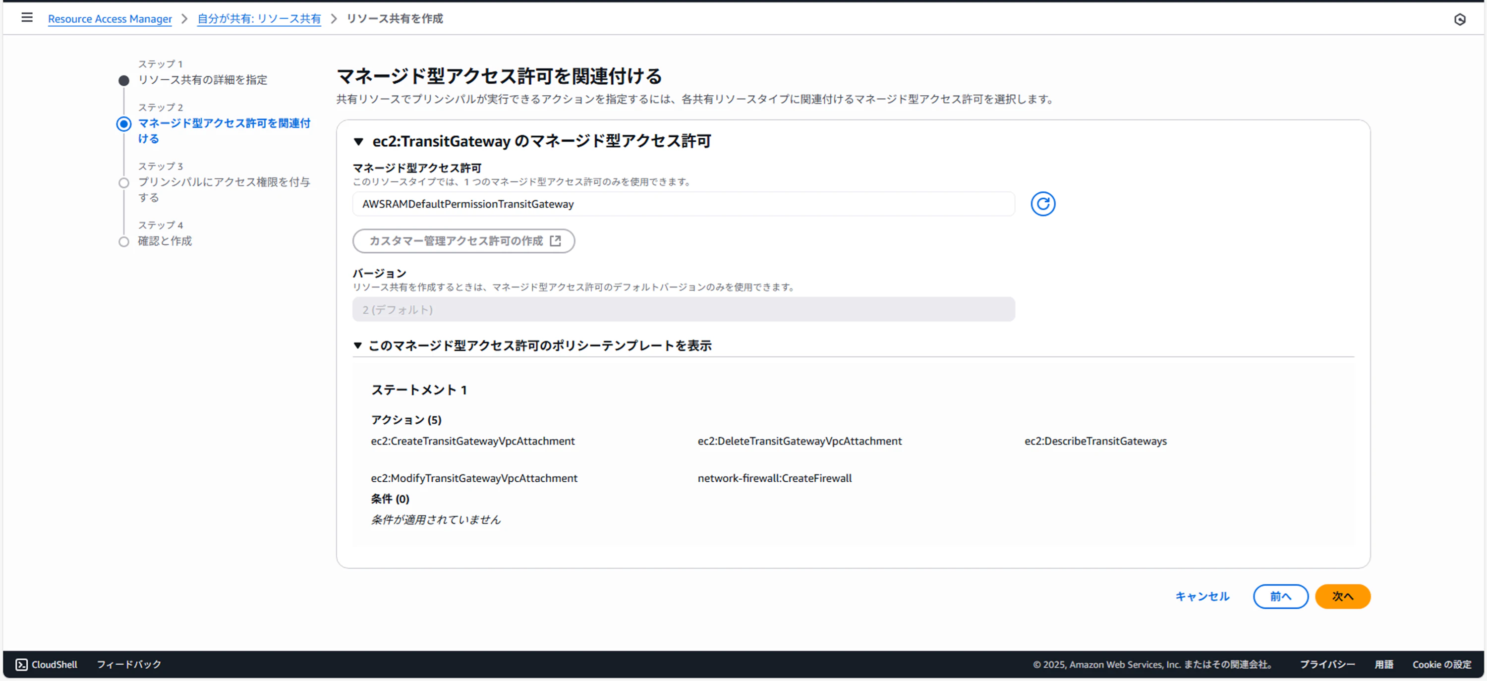Click ec2:ModifyTransitGatewayVpcAttachment action text
The width and height of the screenshot is (1487, 681).
pos(474,478)
